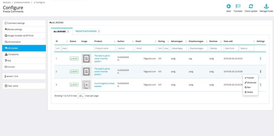This screenshot has width=274, height=136.
Task: Click framed poster thumbnail in row 2
Action: click(x=86, y=71)
